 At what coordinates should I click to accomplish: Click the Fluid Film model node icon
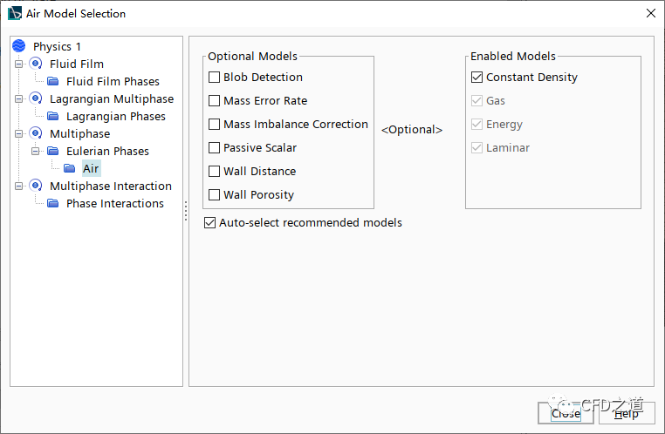35,64
